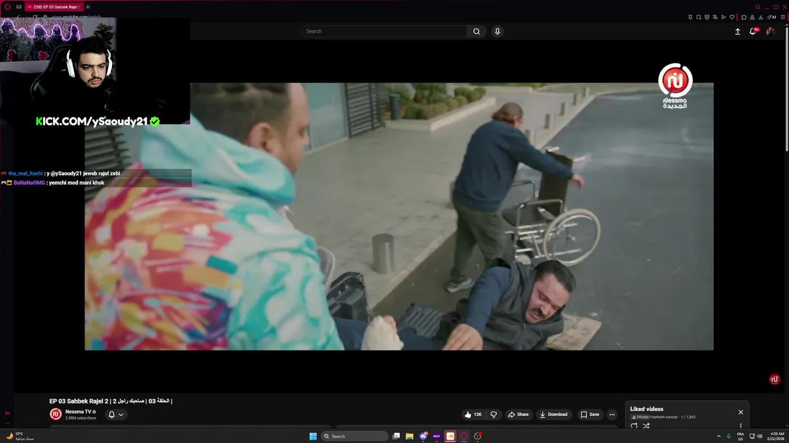The image size is (789, 443).
Task: Open a new browser tab
Action: [88, 7]
